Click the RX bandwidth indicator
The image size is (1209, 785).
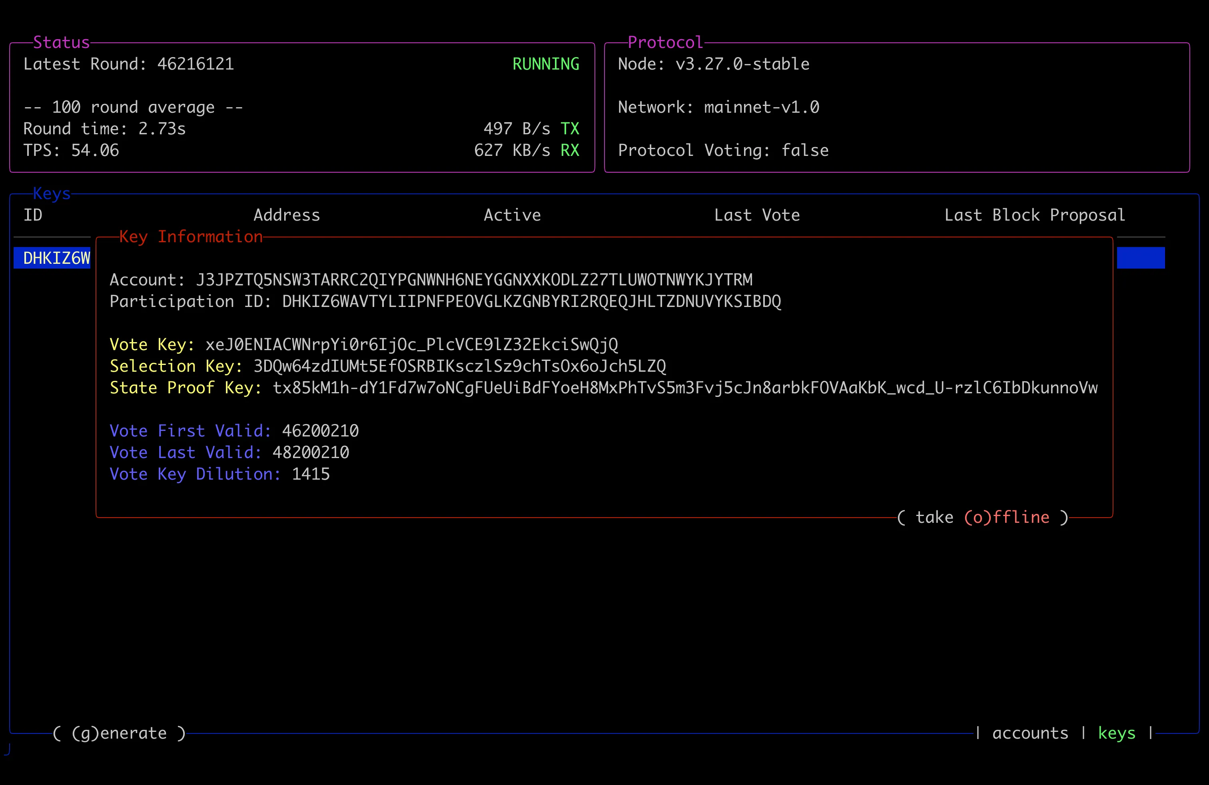coord(570,150)
